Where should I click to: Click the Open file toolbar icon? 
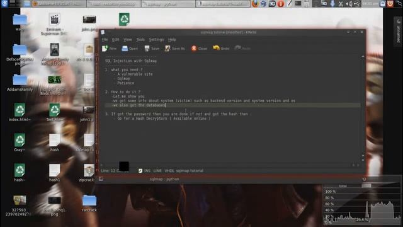click(x=125, y=49)
